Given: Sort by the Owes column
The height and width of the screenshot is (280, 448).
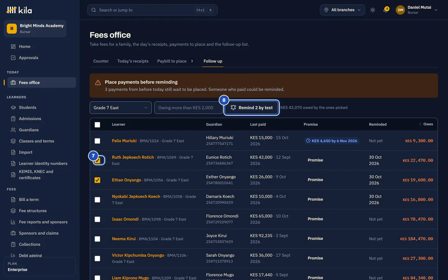Looking at the screenshot, I should coord(426,124).
